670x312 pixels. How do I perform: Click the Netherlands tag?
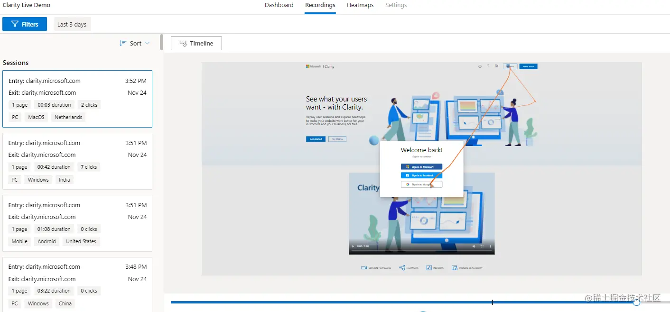point(68,117)
